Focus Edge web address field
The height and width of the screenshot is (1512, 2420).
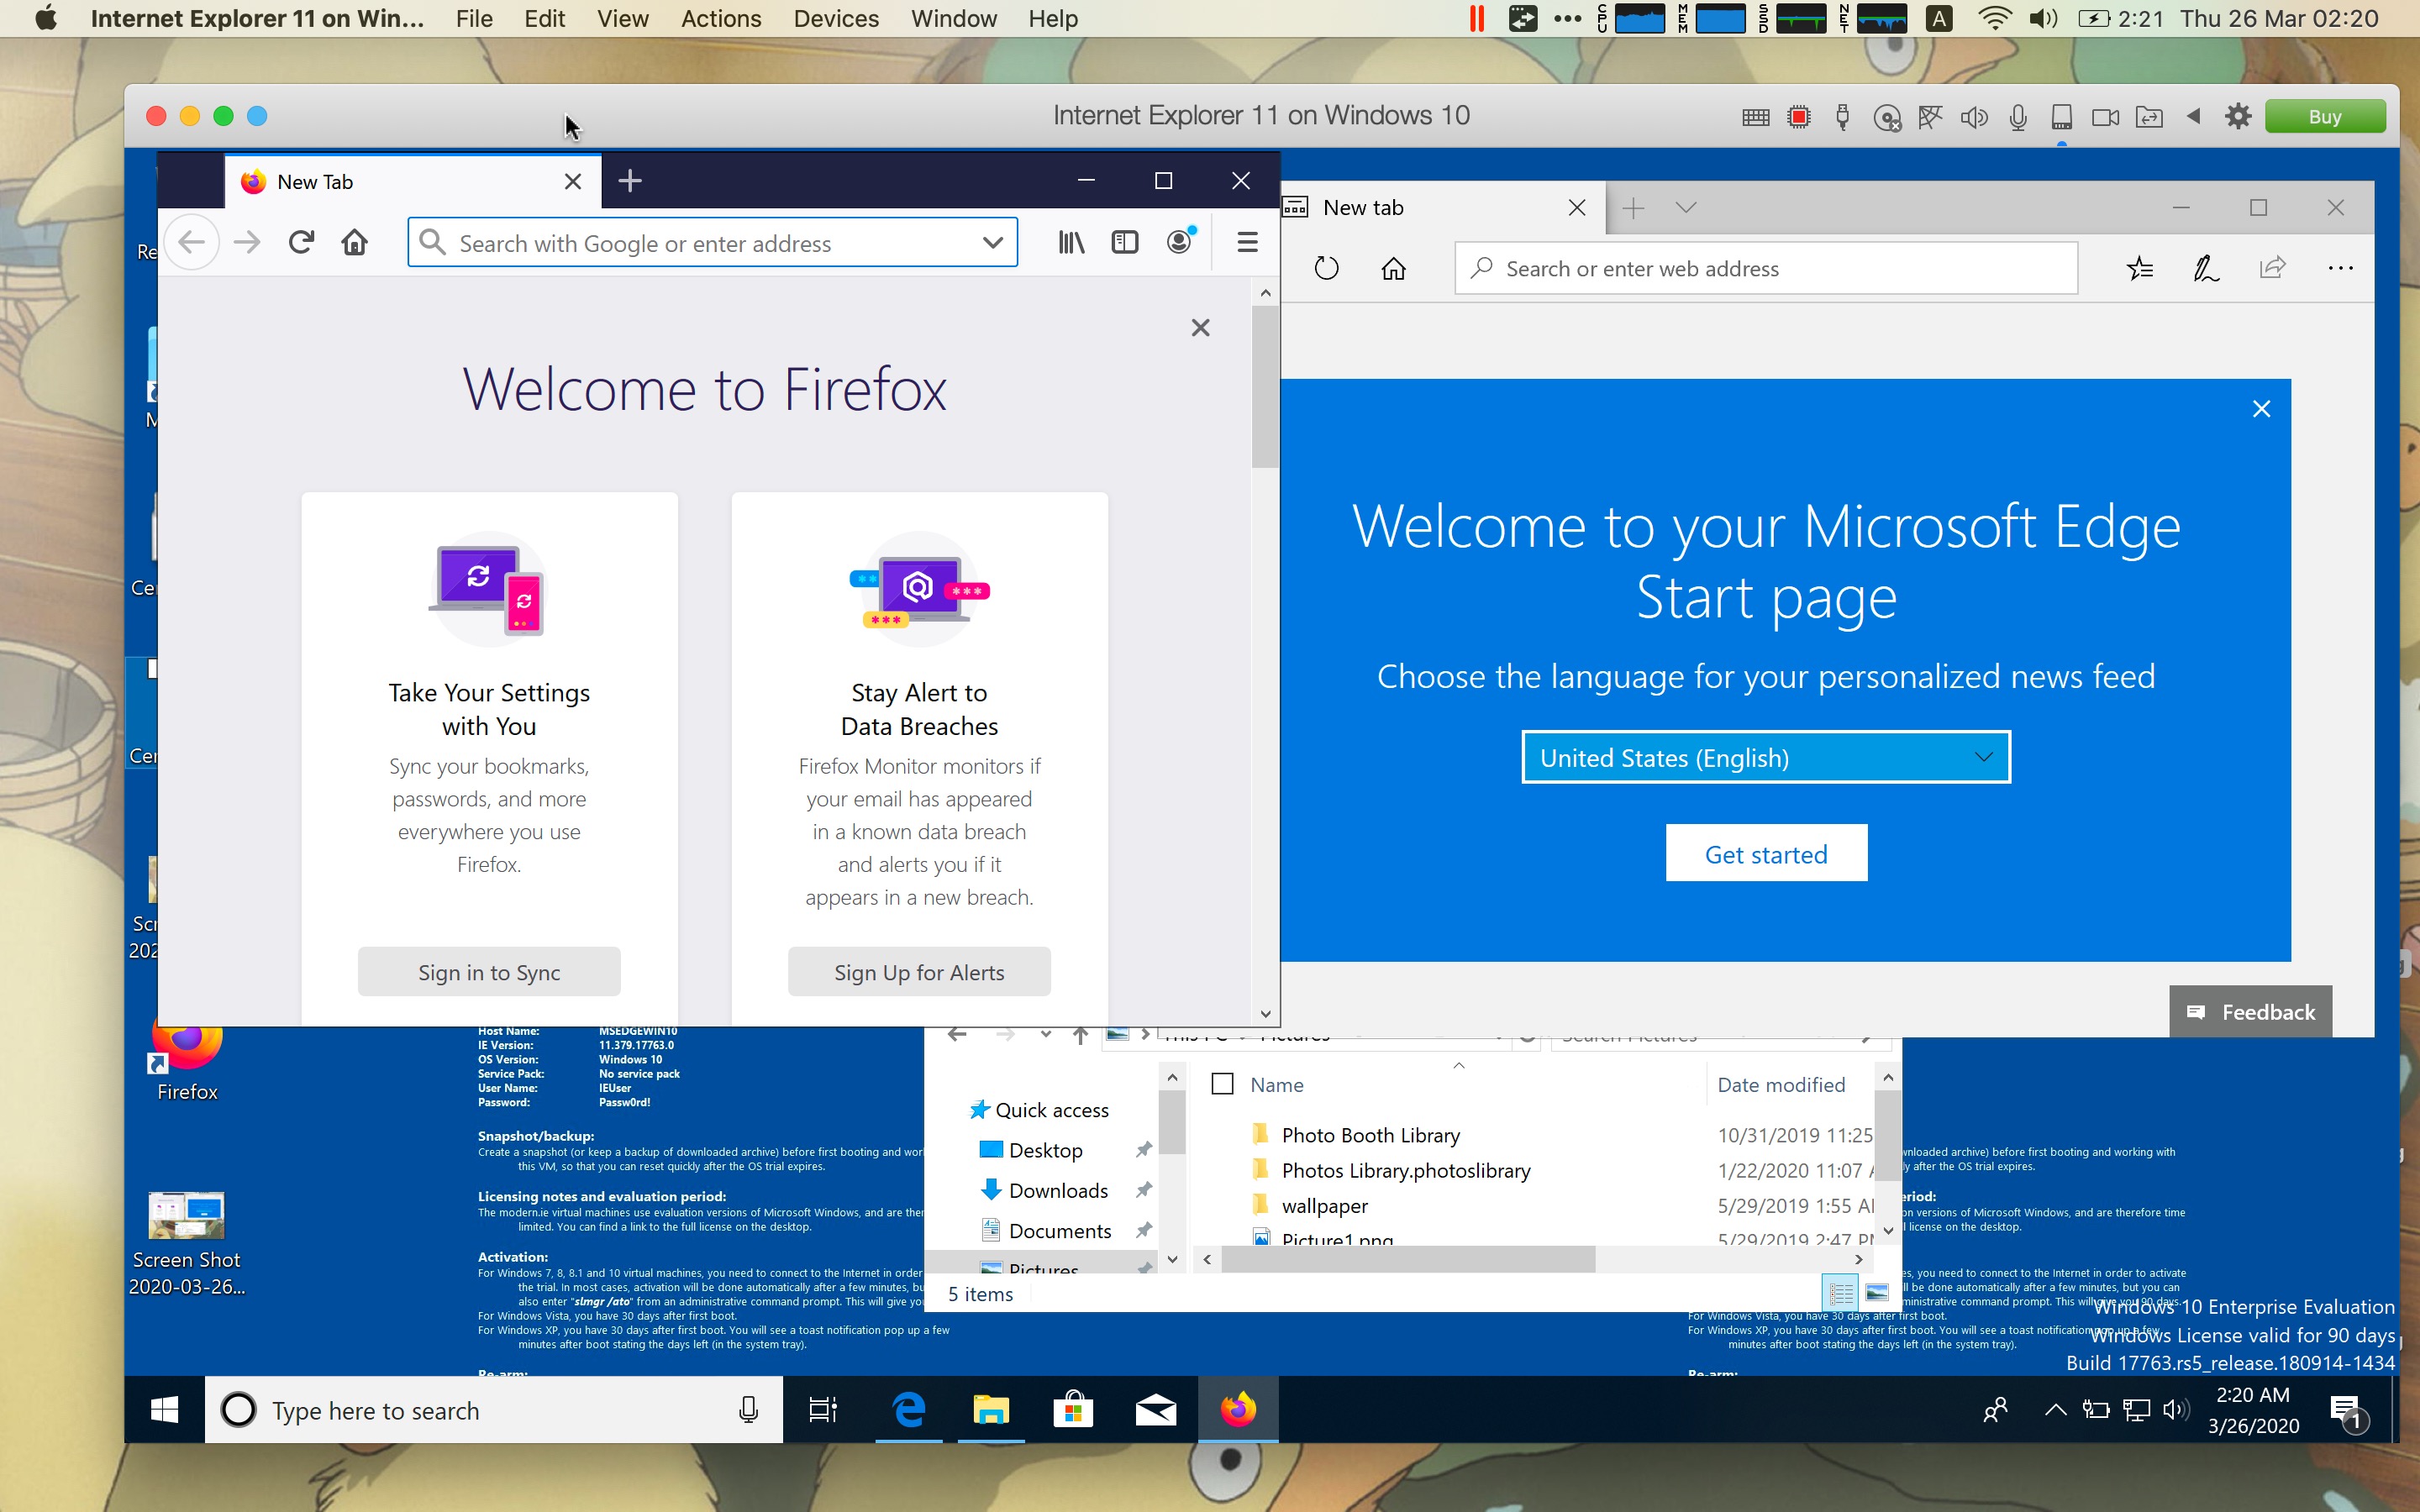point(1766,268)
